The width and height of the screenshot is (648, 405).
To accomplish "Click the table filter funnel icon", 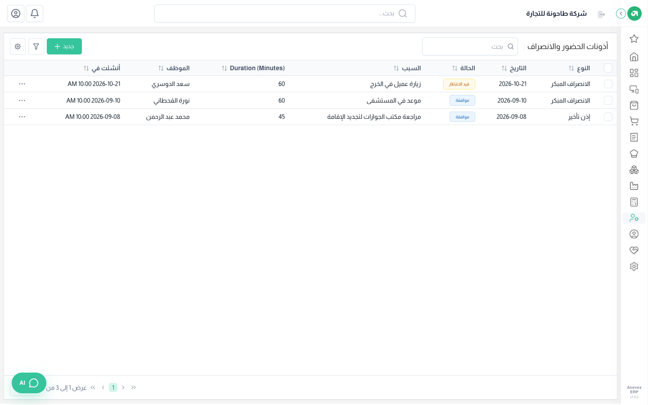I will click(36, 46).
